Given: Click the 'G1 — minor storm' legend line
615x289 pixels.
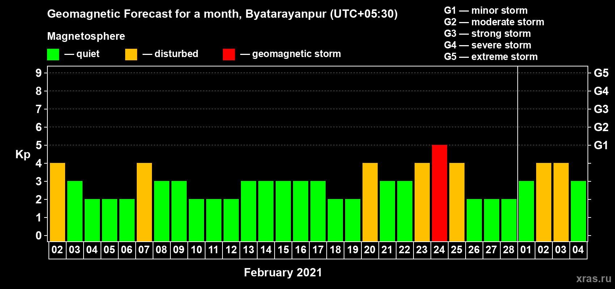Looking at the screenshot, I should coord(486,10).
